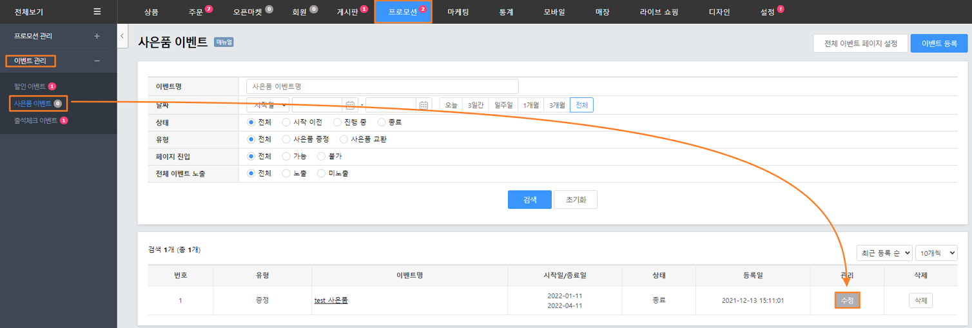Open the 라이브 쇼핑 menu
The image size is (972, 328).
click(x=659, y=12)
